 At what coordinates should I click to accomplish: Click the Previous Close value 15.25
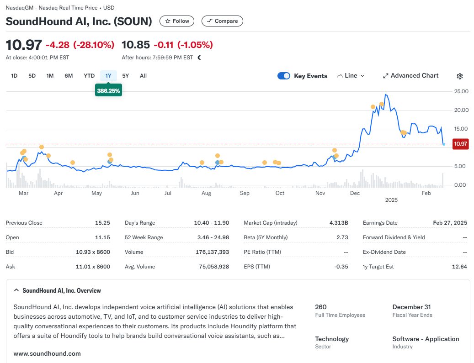(102, 223)
